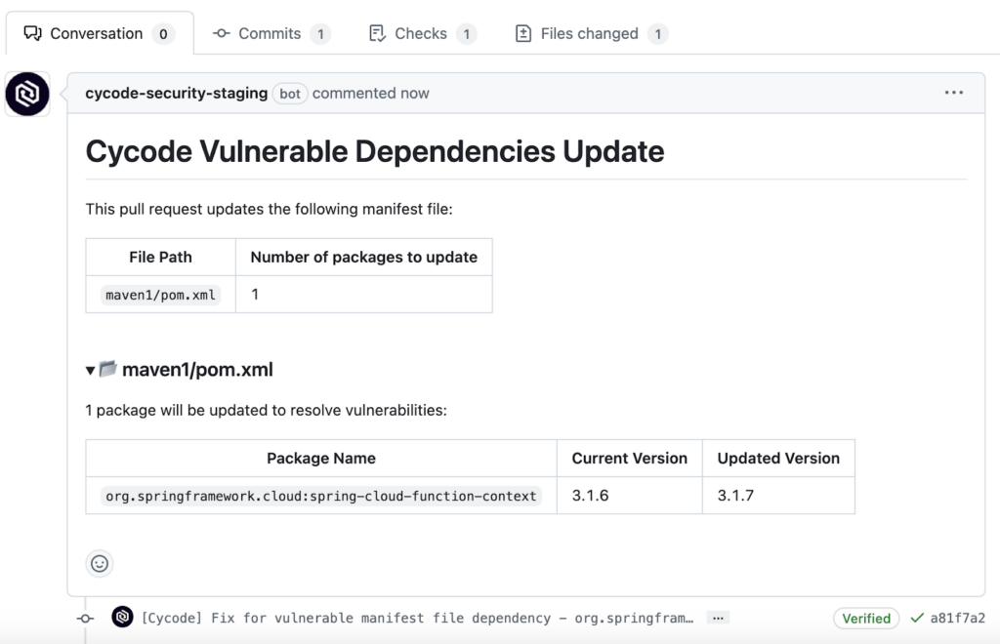View check status via the green checkmark
Screen dimensions: 1000x644
[x=917, y=618]
